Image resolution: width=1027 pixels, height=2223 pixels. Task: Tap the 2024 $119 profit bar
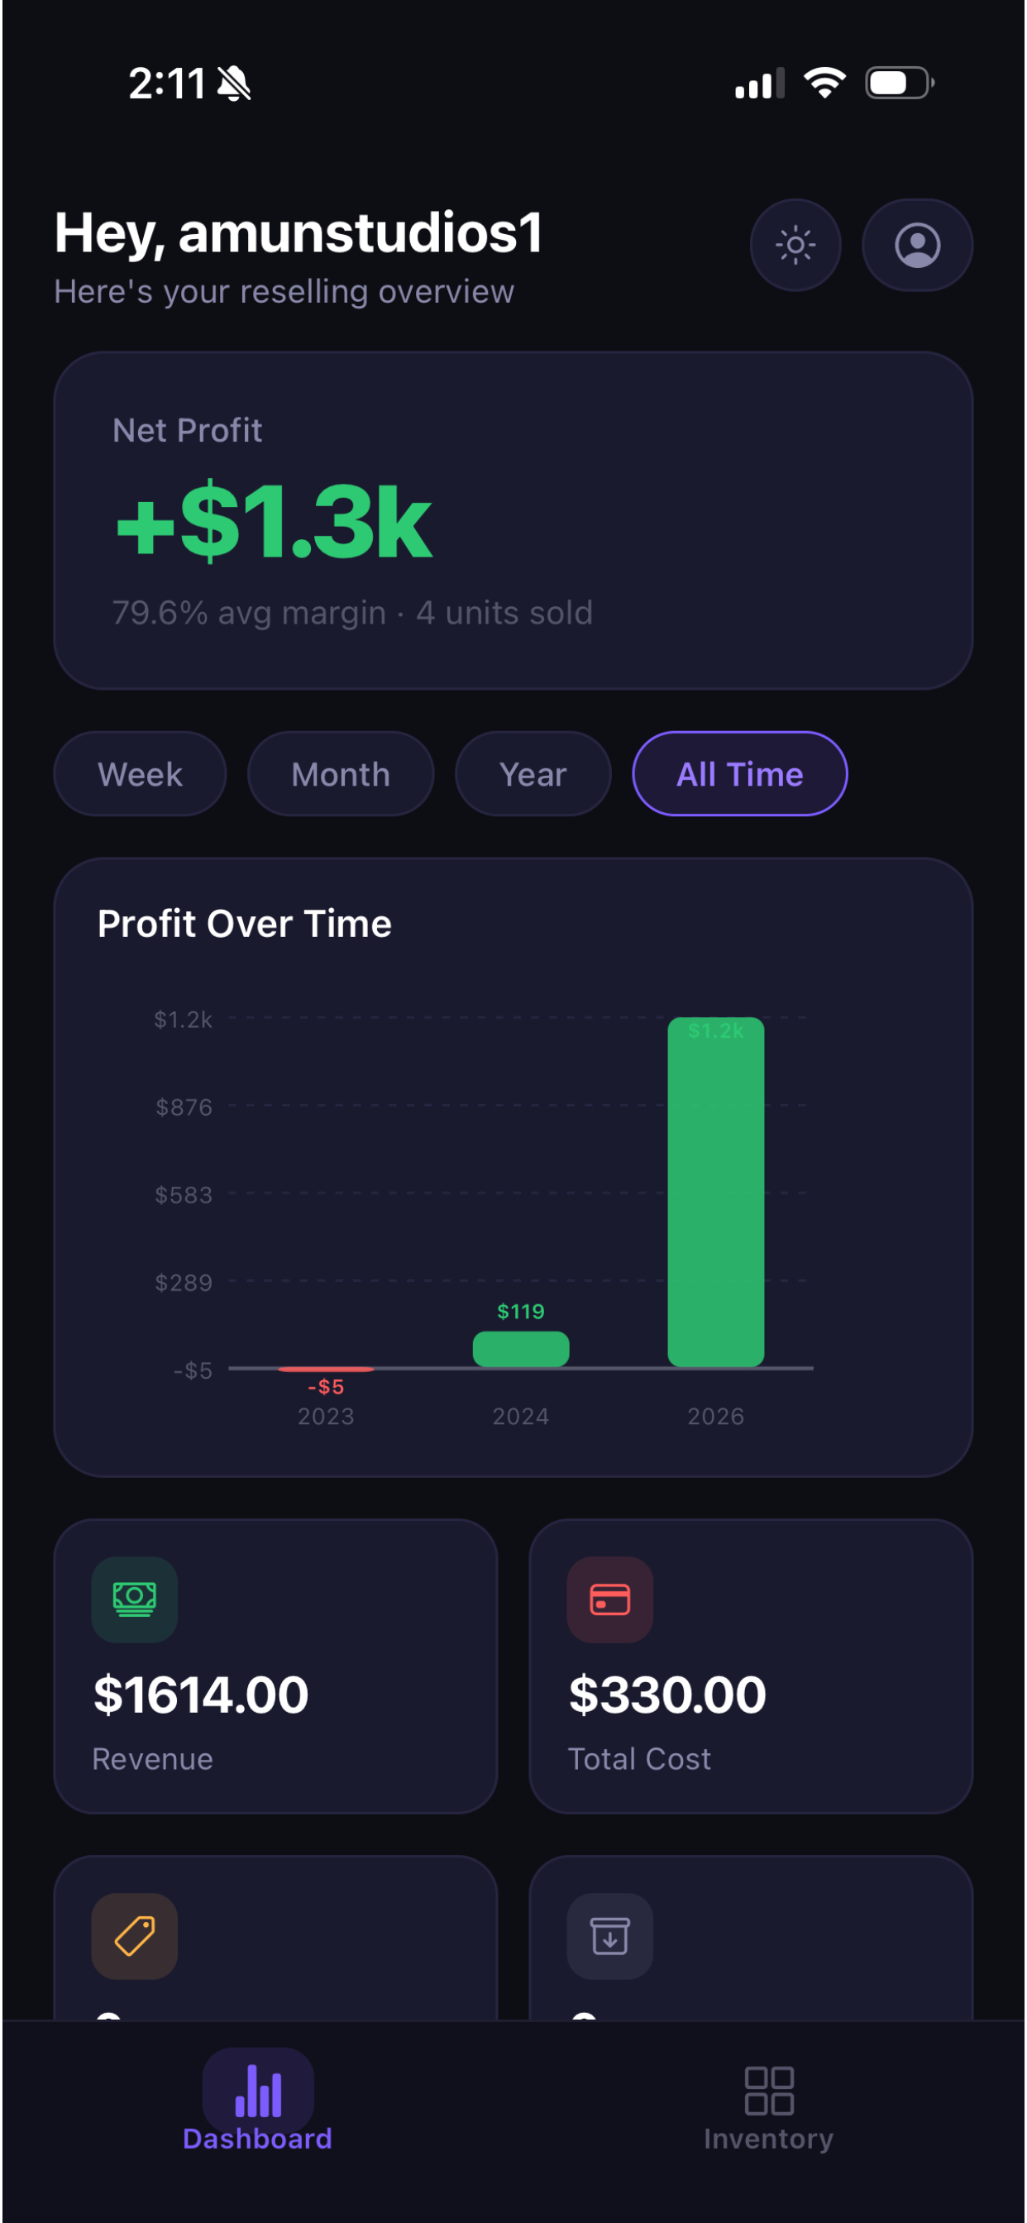click(x=520, y=1349)
